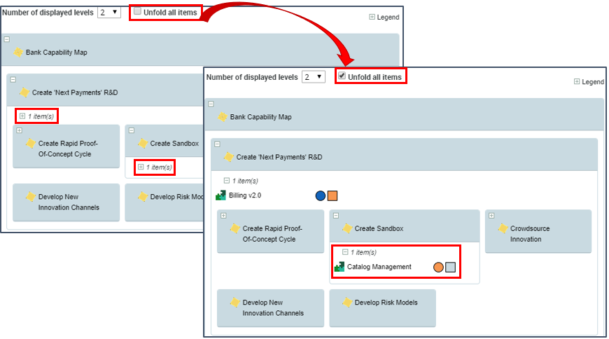Enable the unchecked Unfold all items checkbox
This screenshot has height=339, width=609.
coord(137,12)
